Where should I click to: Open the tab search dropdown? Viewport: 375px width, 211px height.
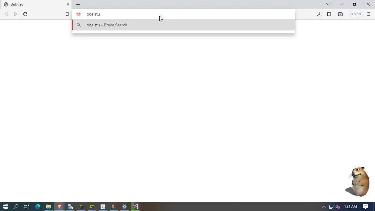pos(328,4)
